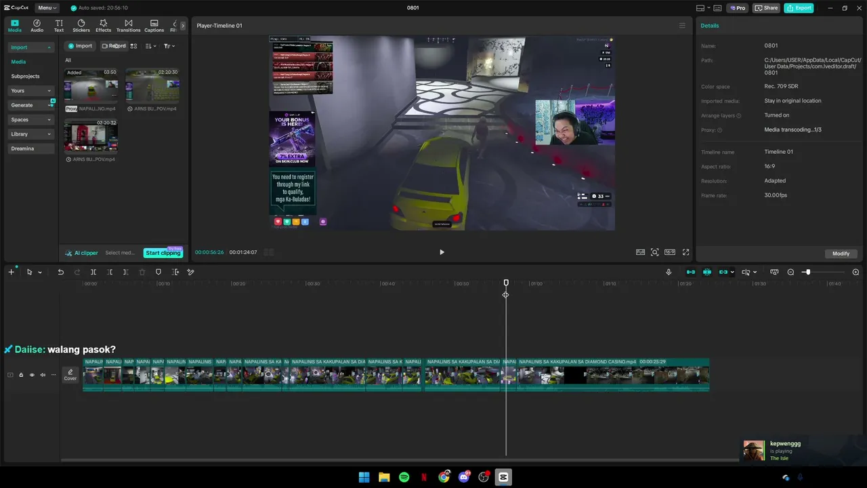Click the Record button
The width and height of the screenshot is (867, 488).
(114, 46)
